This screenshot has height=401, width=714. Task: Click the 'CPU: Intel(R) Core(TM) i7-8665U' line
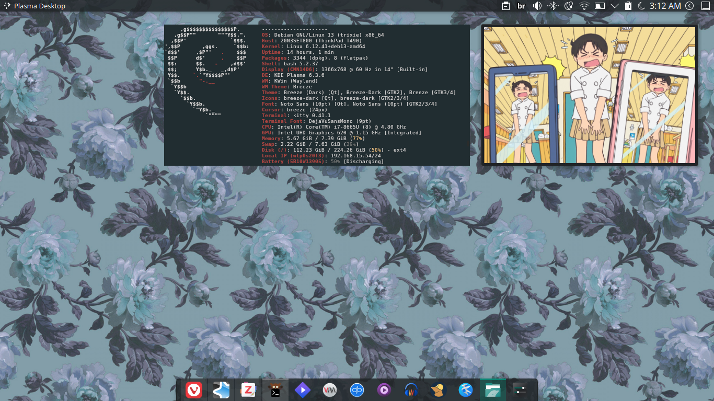[334, 127]
